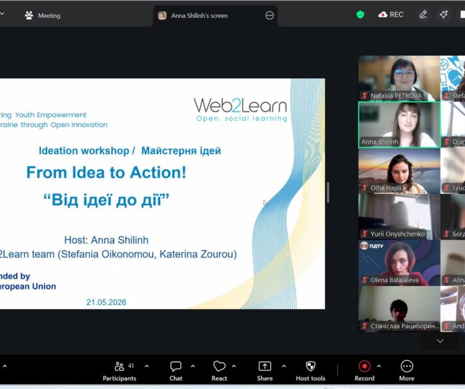Select Anna Shilinh's video tile
This screenshot has height=389, width=465.
point(399,124)
